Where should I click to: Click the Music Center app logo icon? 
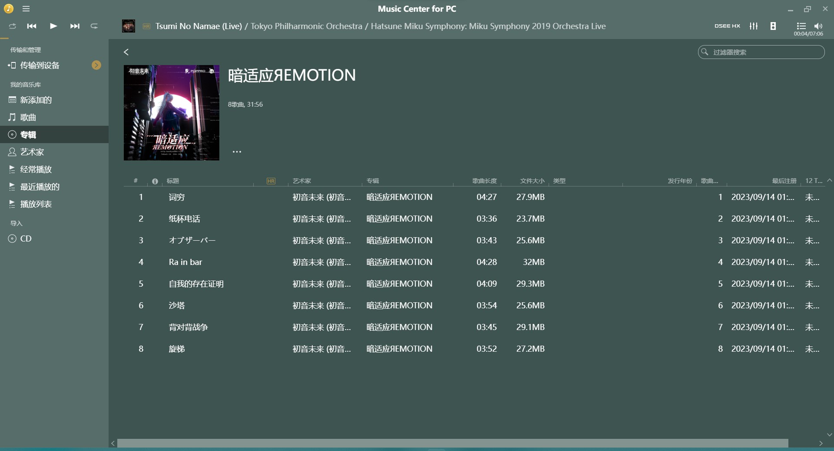pyautogui.click(x=9, y=9)
